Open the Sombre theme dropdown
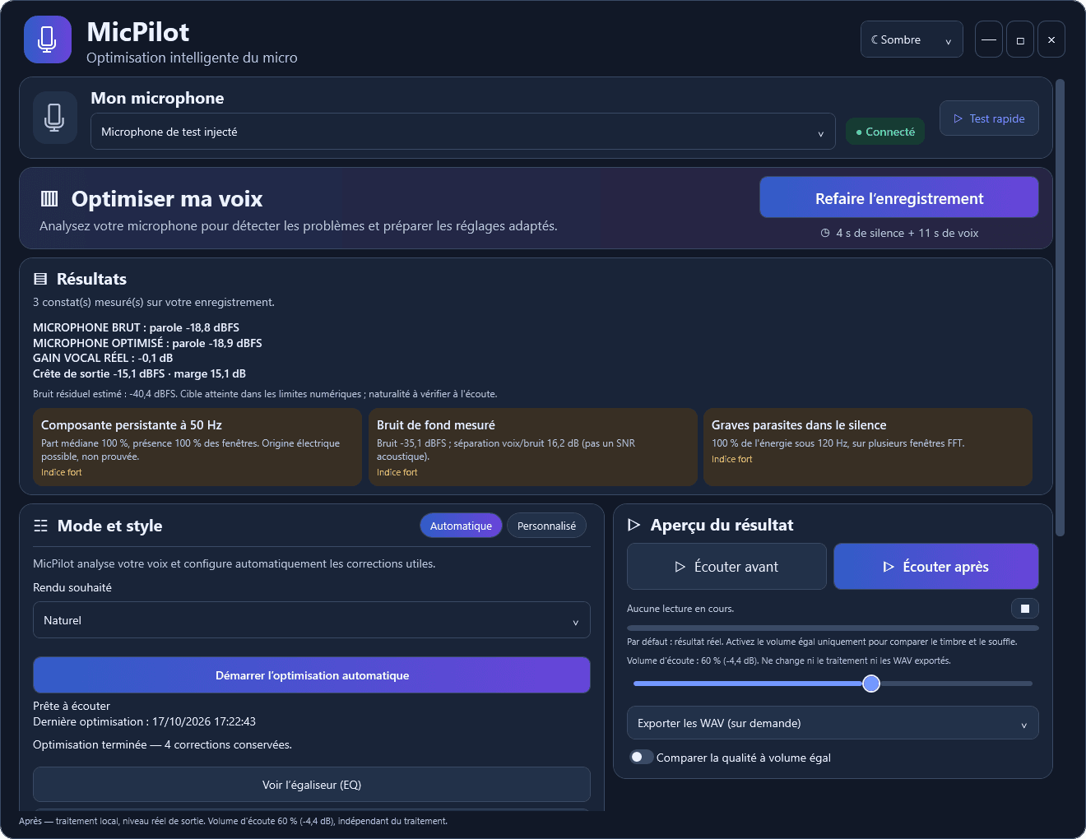Screen dimensions: 1086x839 coord(912,39)
